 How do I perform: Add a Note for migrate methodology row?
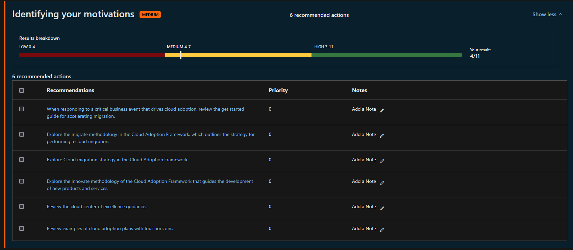pos(364,134)
